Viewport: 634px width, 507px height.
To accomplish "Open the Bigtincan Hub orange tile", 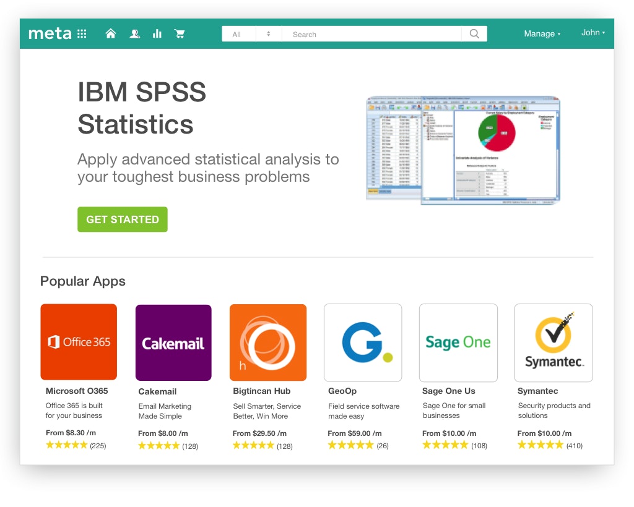I will 268,343.
